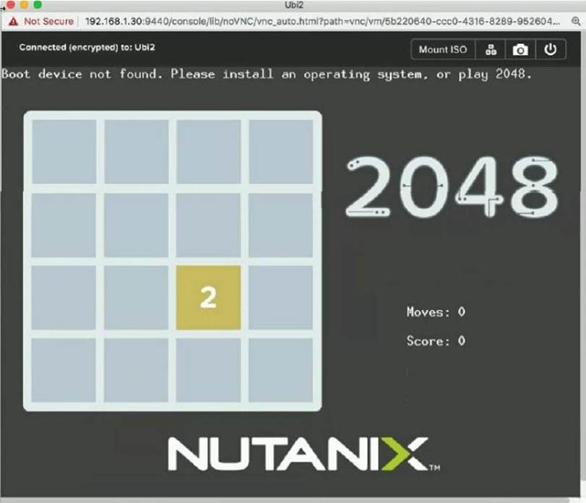Click the 'Connected (encrypted) to: Ubi2' status text
This screenshot has height=503, width=586.
(x=87, y=48)
